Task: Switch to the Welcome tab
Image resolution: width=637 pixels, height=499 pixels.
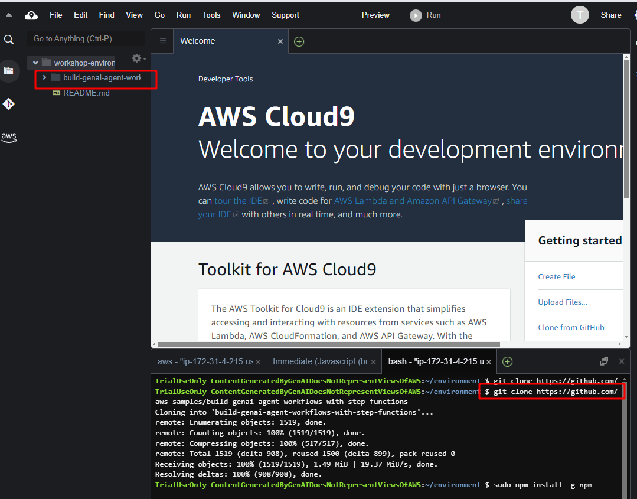Action: [231, 41]
